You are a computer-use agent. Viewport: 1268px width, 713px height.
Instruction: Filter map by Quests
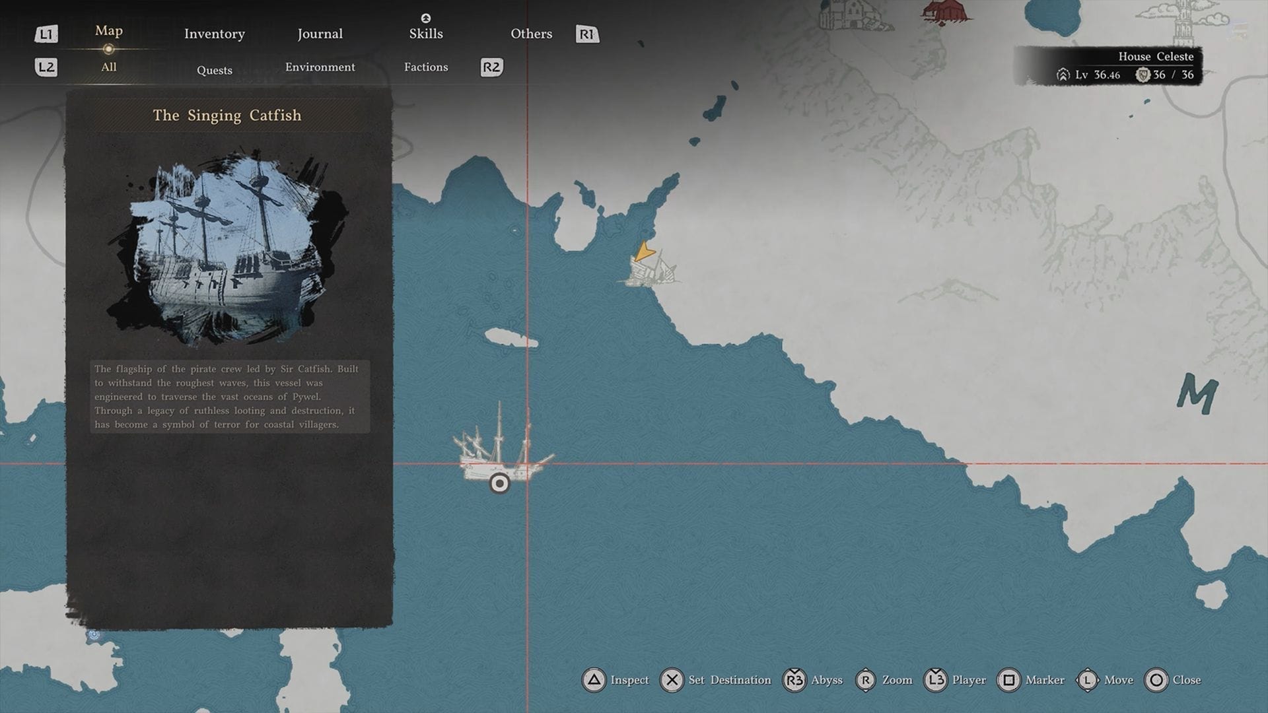tap(214, 70)
